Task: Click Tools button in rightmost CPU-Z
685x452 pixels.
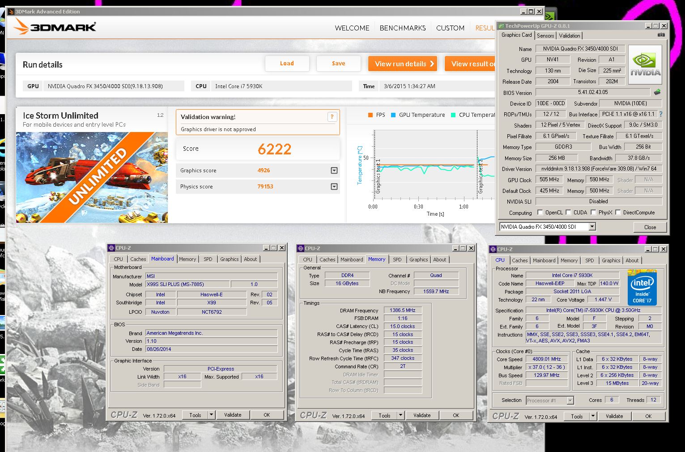Action: (577, 416)
